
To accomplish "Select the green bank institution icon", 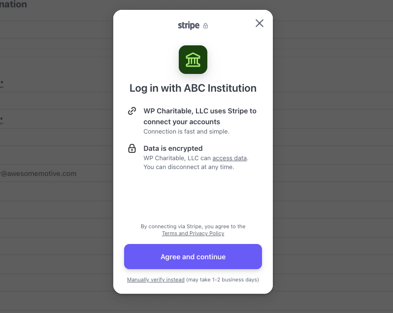I will (x=193, y=60).
